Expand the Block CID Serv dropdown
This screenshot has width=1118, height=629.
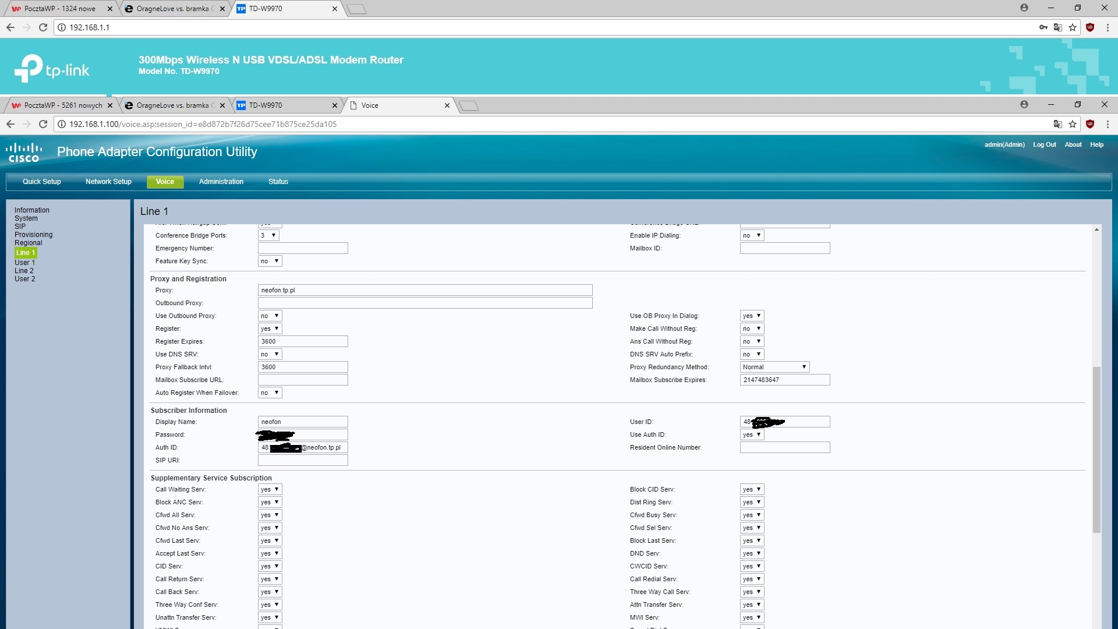point(752,489)
